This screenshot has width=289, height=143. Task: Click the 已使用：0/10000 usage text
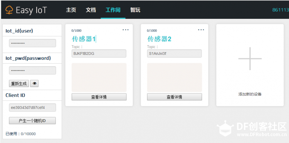(x=21, y=134)
